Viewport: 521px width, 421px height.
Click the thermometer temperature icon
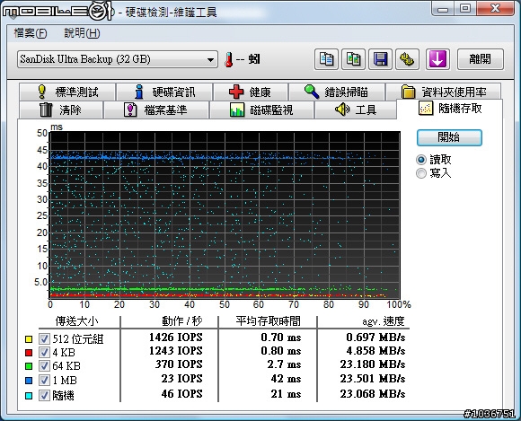[x=228, y=60]
